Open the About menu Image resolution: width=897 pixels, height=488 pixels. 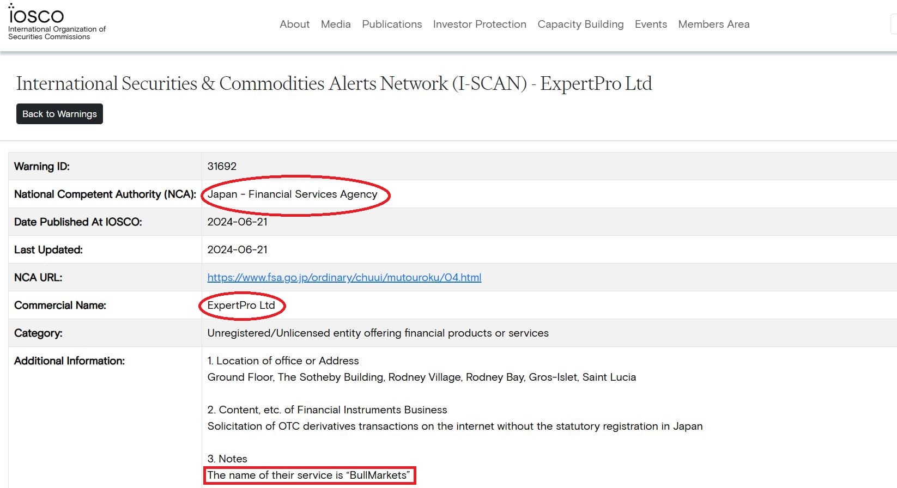click(x=294, y=25)
